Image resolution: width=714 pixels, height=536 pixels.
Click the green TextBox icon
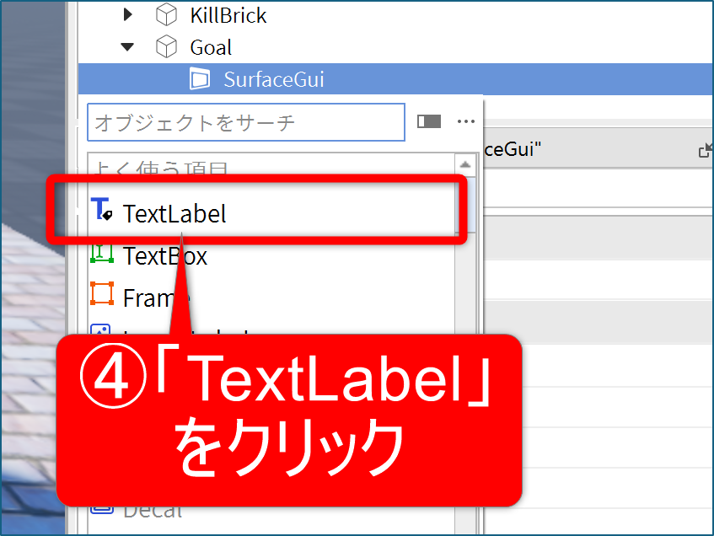pyautogui.click(x=101, y=254)
